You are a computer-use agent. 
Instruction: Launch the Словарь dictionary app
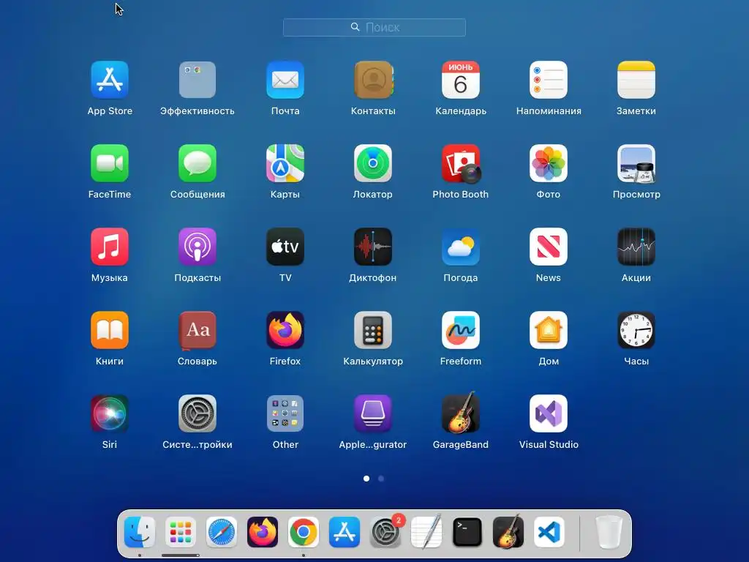click(x=197, y=330)
